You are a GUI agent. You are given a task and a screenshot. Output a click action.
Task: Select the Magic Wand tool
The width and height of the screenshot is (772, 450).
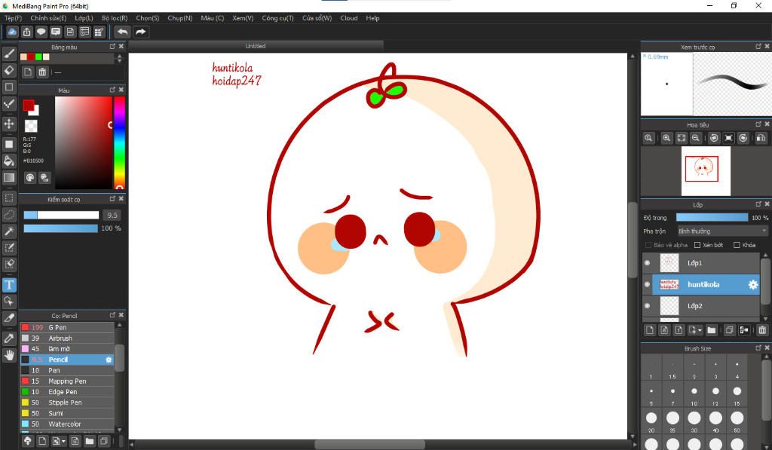[9, 231]
